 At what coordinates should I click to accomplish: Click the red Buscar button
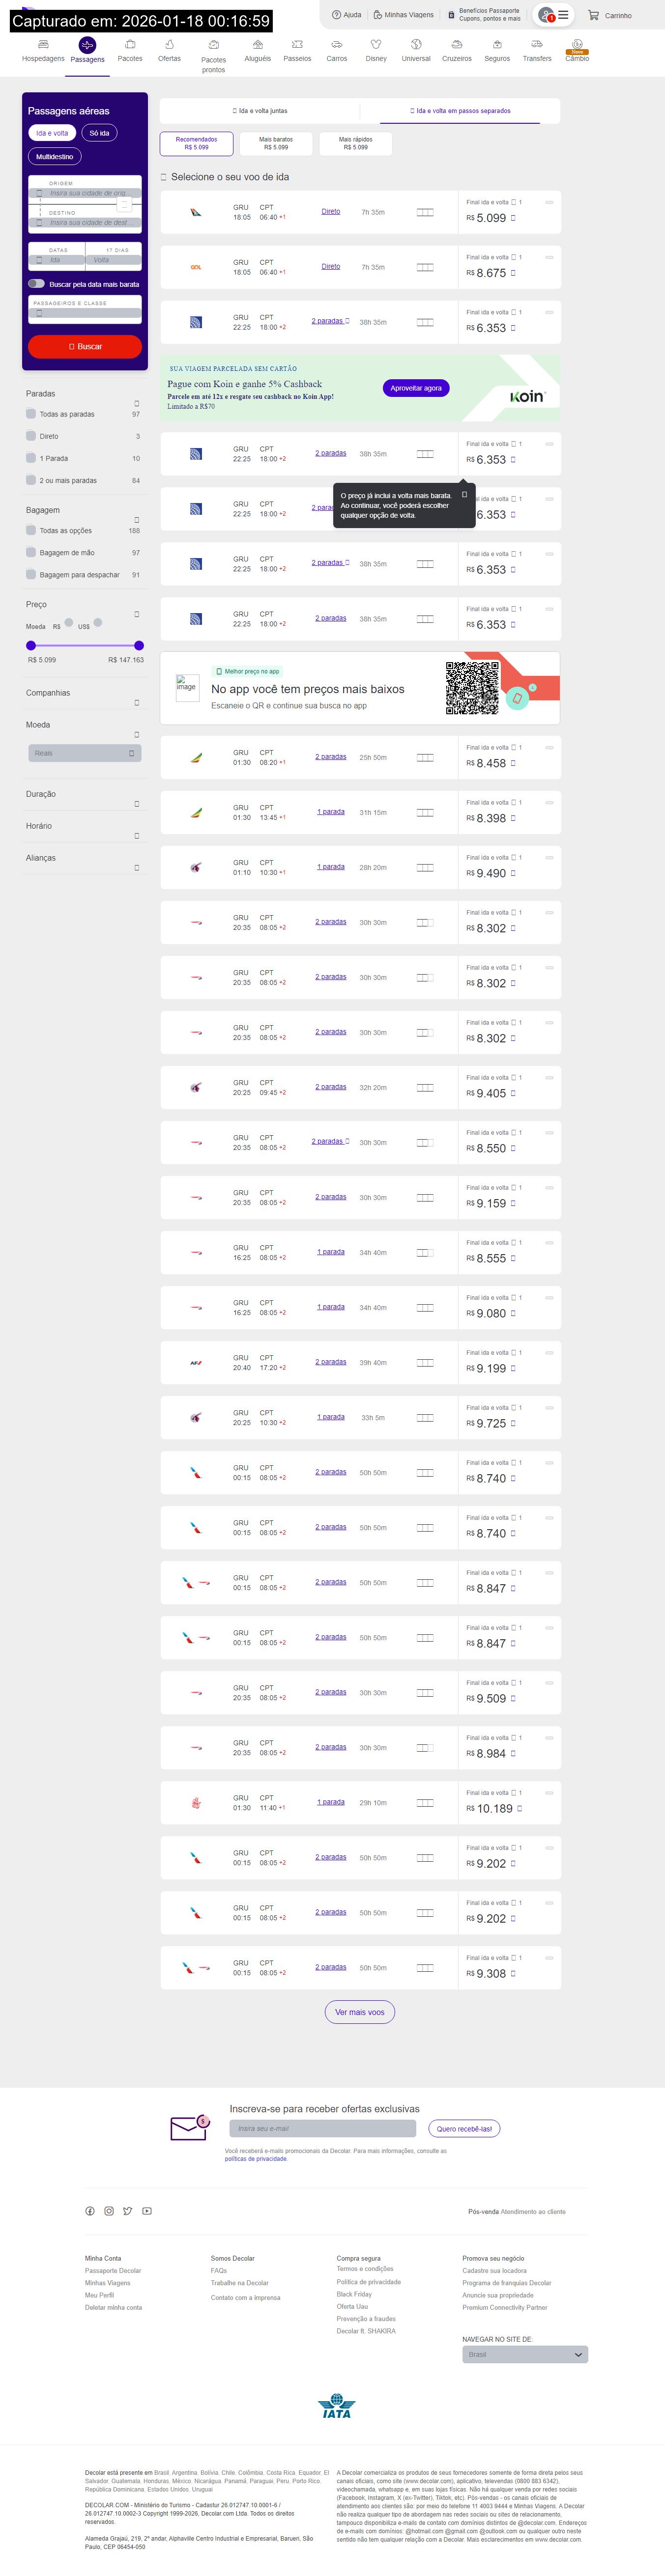85,346
